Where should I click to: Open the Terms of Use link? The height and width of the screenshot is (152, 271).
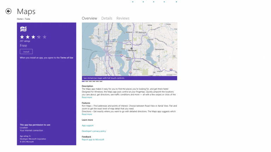point(67,58)
